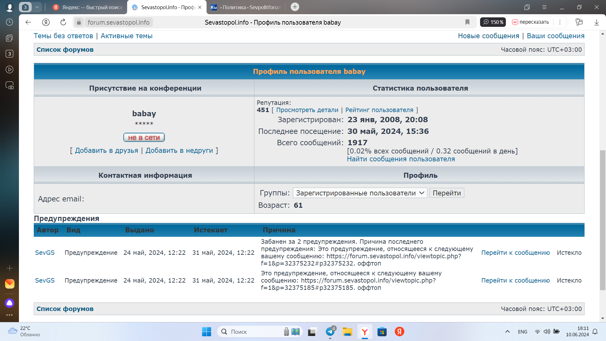Open Yandex Mail icon in sidebar

(x=9, y=284)
